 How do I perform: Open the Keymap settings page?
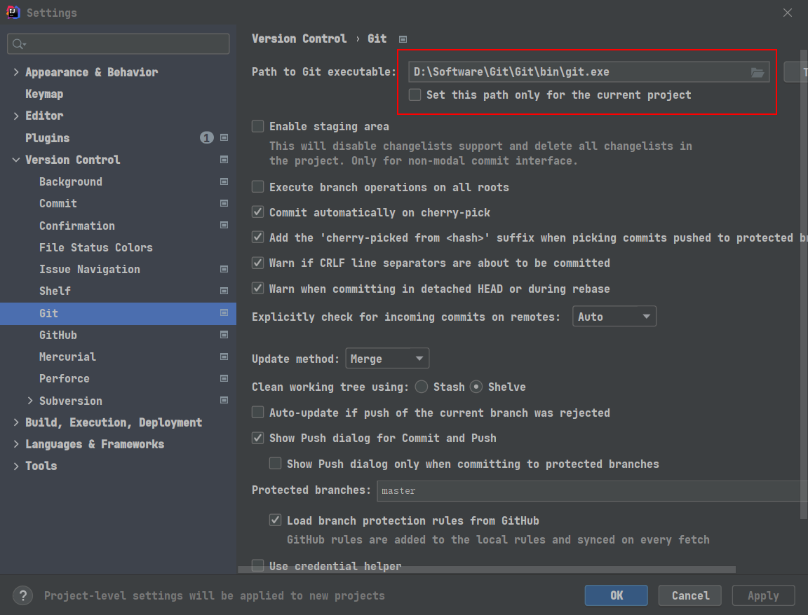(x=44, y=94)
